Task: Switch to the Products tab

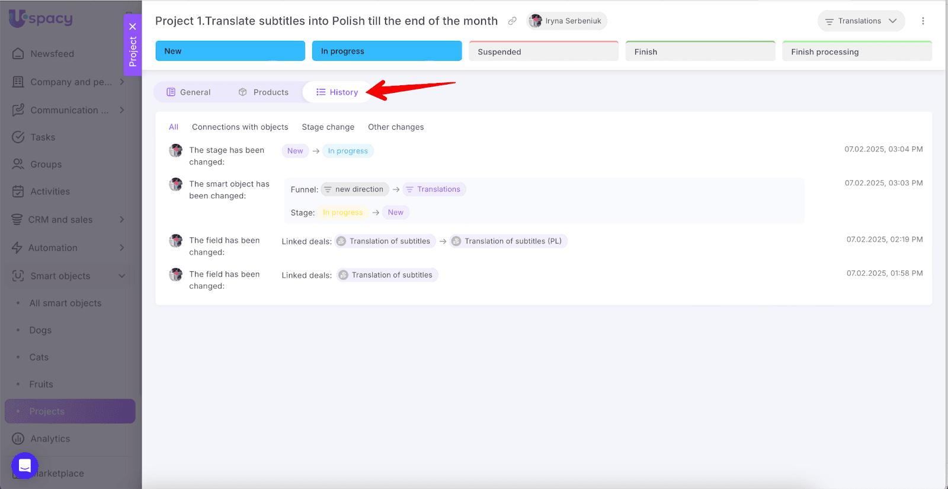Action: (264, 92)
